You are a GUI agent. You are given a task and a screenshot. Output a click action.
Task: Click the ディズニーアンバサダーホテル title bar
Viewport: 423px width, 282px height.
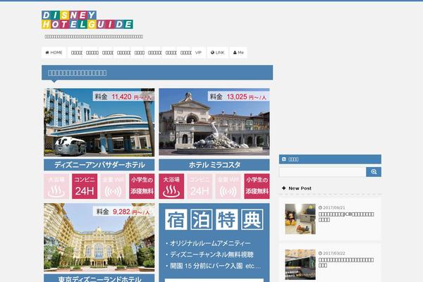point(99,164)
